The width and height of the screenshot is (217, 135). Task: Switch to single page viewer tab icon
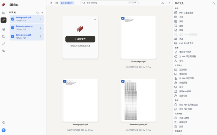tap(51, 3)
